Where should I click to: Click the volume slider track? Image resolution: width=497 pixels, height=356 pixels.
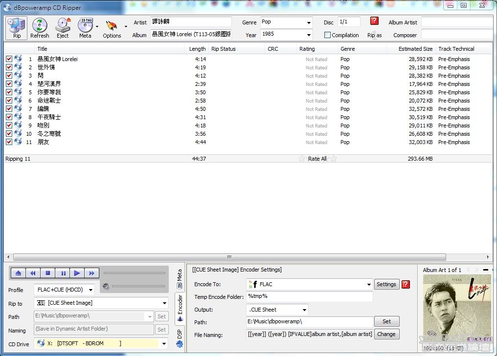point(138,286)
